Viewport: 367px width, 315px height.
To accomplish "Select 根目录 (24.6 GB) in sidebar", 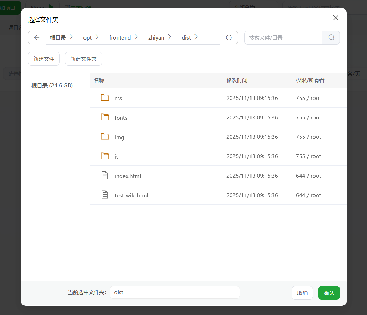I will [52, 85].
